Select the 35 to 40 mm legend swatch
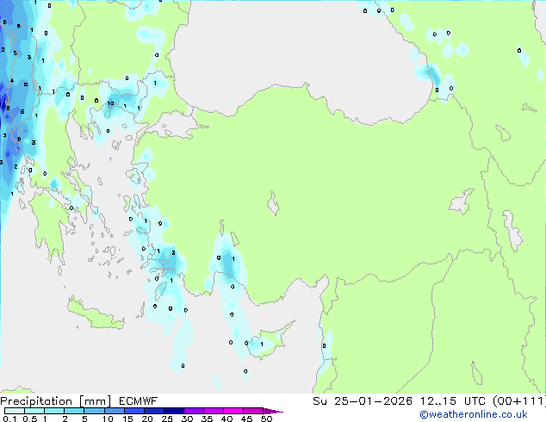This screenshot has width=546, height=422. tap(213, 411)
